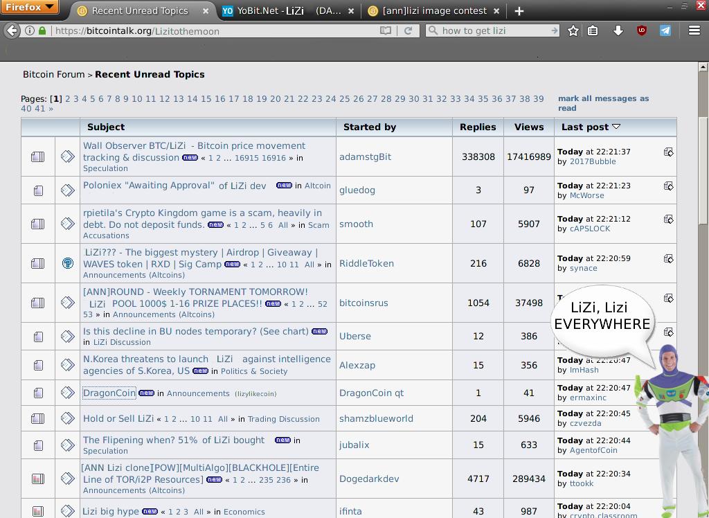Open the Wall Observer BTC/LiZi topic
The height and width of the screenshot is (518, 709).
coord(194,152)
